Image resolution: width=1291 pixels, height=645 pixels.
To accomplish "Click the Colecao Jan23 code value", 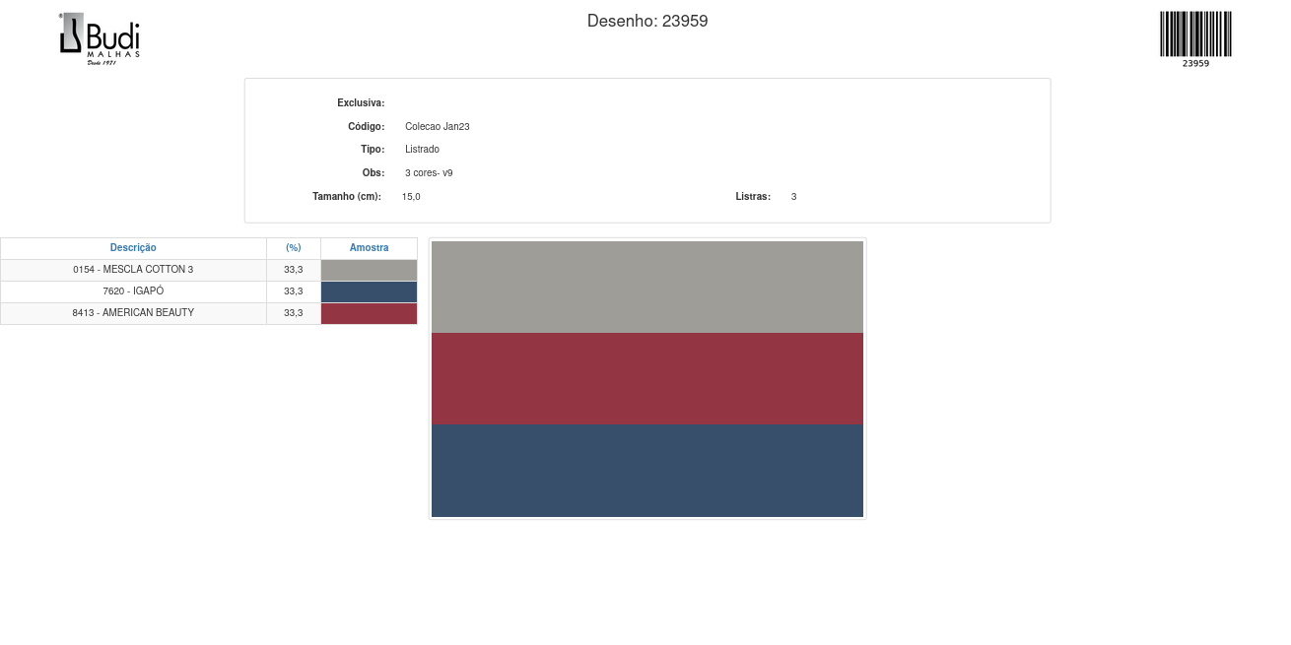I will click(x=437, y=127).
